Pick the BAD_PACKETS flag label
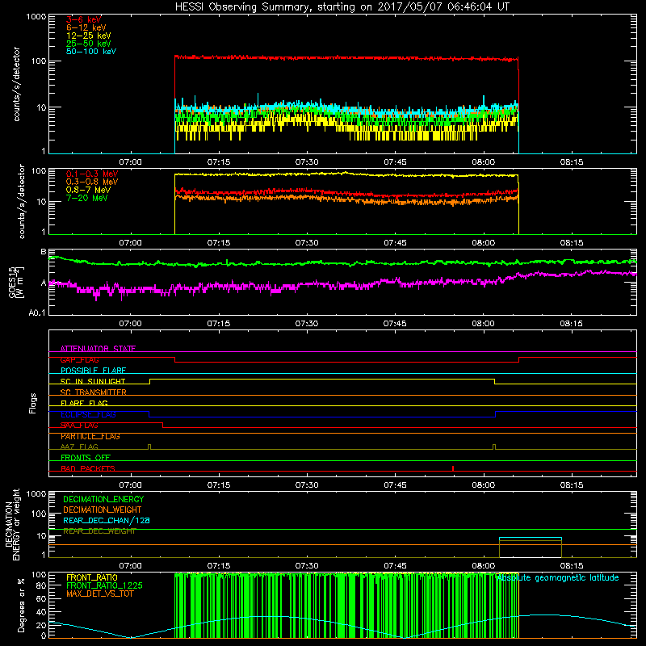646x646 pixels. click(88, 468)
